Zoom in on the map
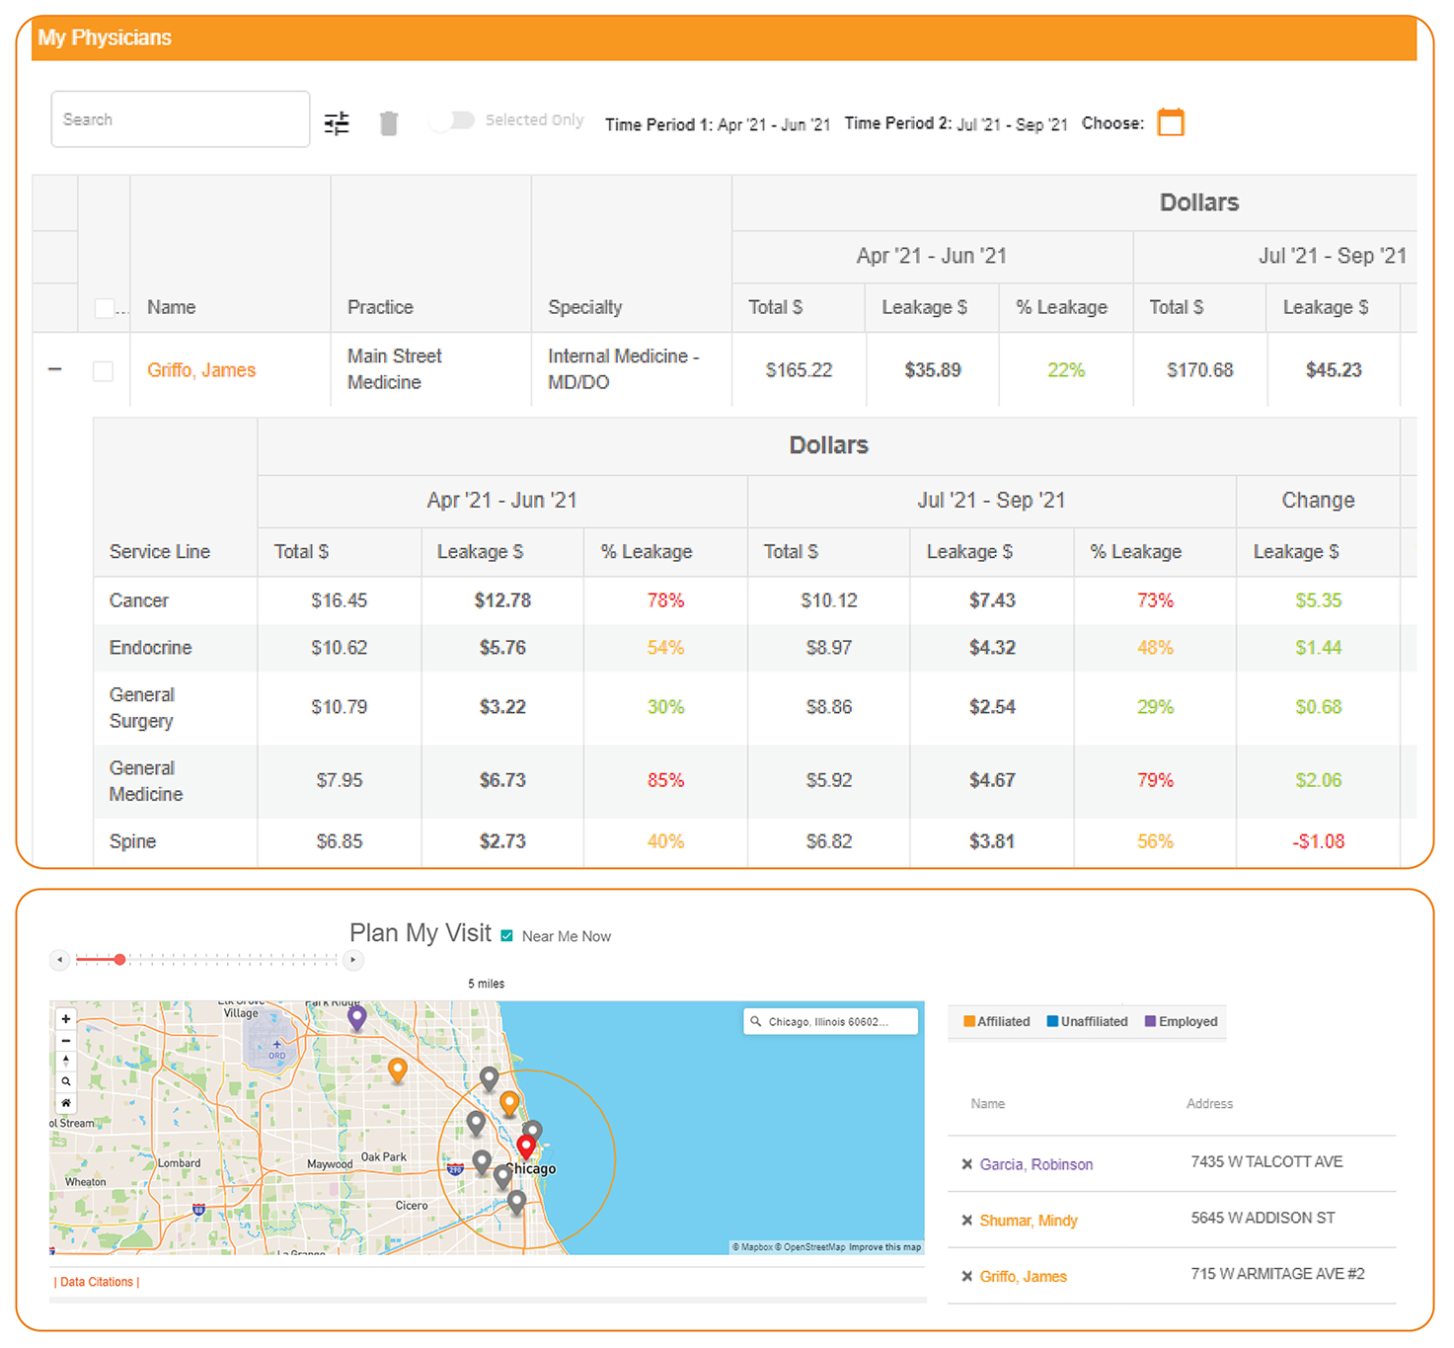This screenshot has width=1454, height=1348. coord(66,1019)
